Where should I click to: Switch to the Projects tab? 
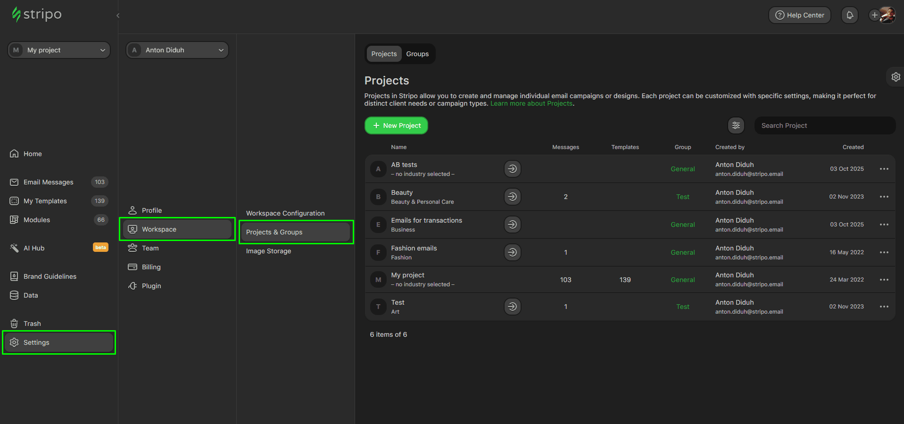tap(384, 54)
